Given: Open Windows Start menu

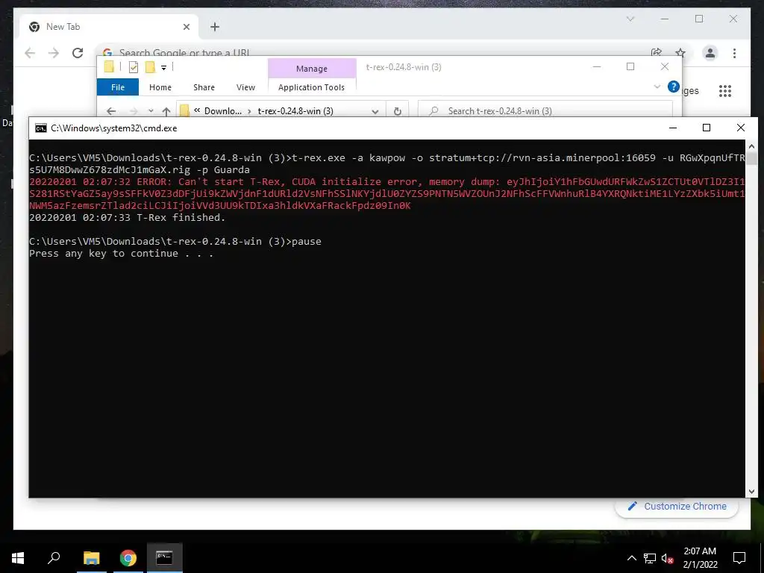Looking at the screenshot, I should 18,558.
